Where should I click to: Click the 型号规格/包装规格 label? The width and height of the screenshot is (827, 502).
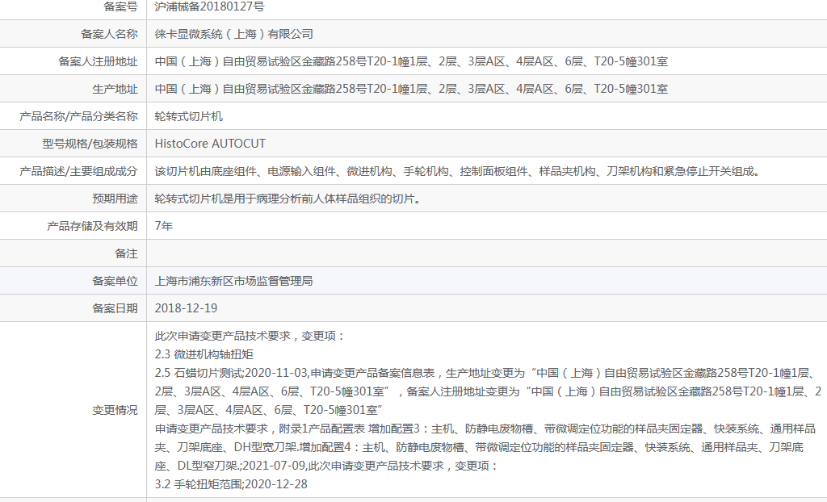point(90,144)
